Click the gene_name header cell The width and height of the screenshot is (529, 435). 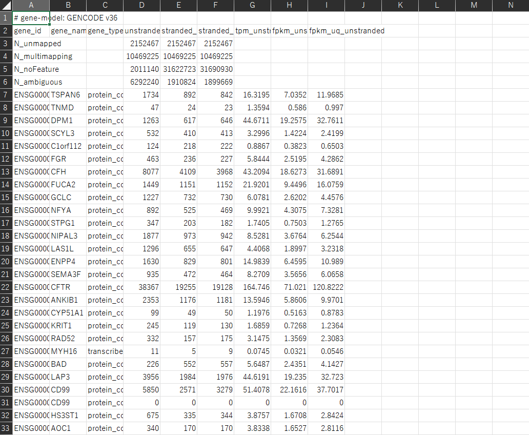click(x=68, y=31)
